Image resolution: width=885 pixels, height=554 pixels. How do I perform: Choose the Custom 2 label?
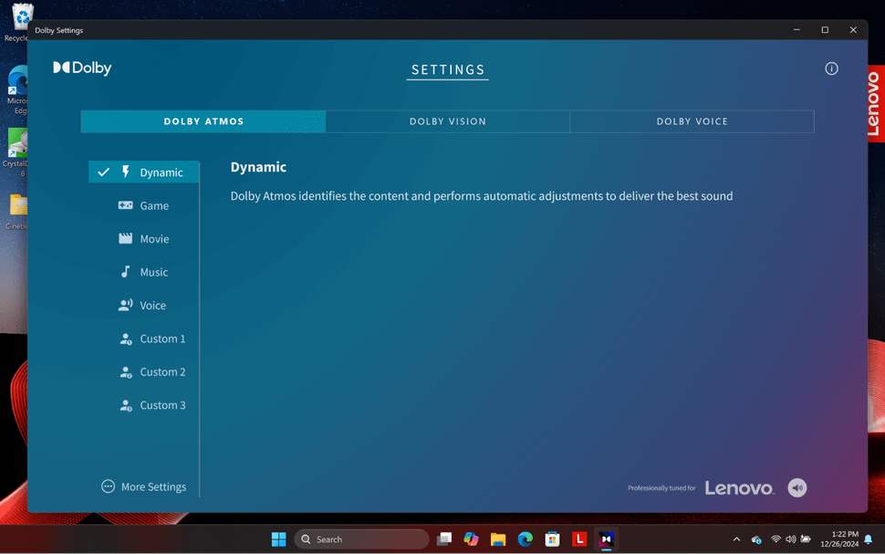162,372
